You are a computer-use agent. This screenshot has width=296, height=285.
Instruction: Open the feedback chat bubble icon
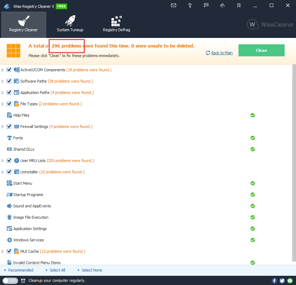[x=206, y=5]
